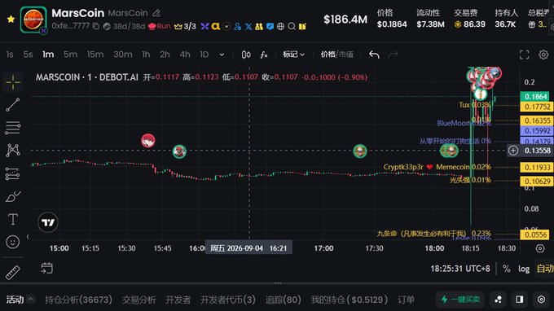Open the 追踪(80) tracking tab
This screenshot has height=311, width=554.
pos(283,300)
